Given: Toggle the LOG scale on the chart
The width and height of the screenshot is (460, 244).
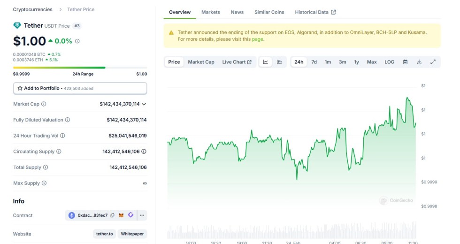Looking at the screenshot, I should [389, 62].
